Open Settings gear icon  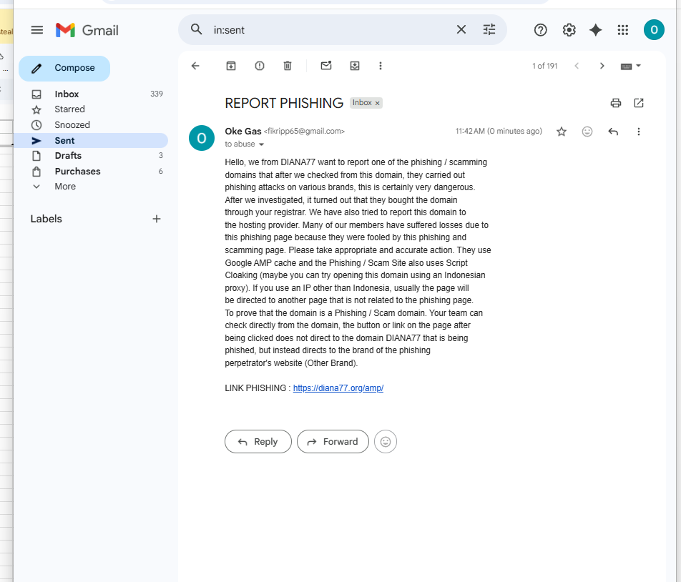(569, 30)
